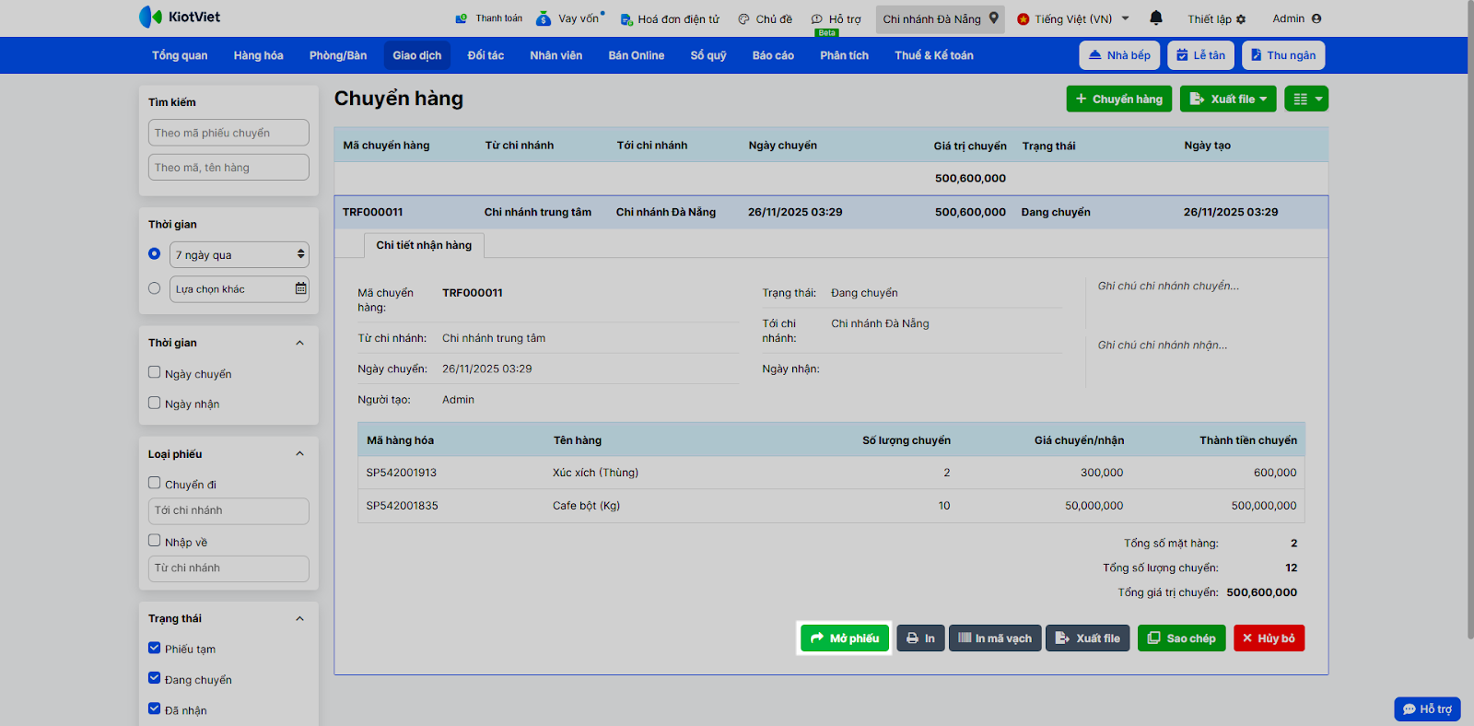Select the 7 ngày qua radio button
The height and width of the screenshot is (726, 1474).
154,253
